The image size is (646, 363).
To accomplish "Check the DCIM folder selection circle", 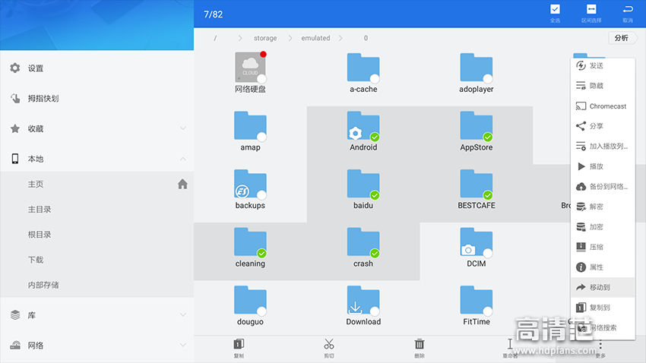I will click(x=488, y=253).
